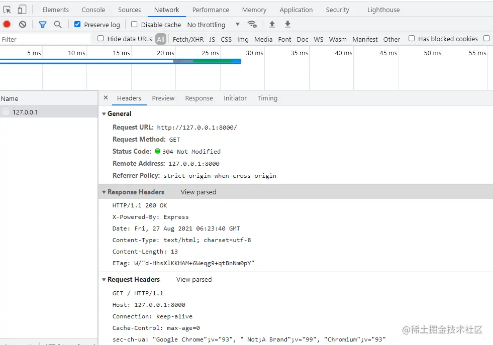Click the Connection: keep-alive line
Viewport: 493px width, 345px height.
152,316
